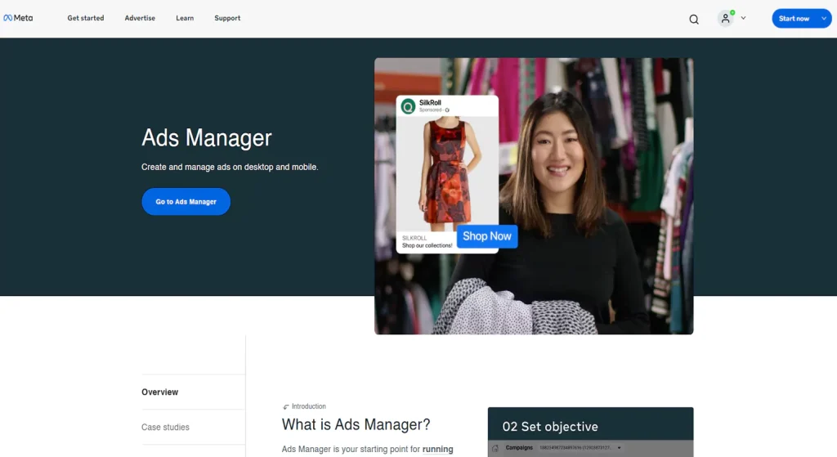The height and width of the screenshot is (457, 837).
Task: Click 'Create and manage ads' subtitle text
Action: [230, 167]
